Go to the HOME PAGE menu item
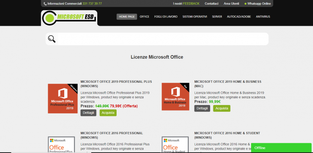313x153 pixels. pyautogui.click(x=127, y=17)
